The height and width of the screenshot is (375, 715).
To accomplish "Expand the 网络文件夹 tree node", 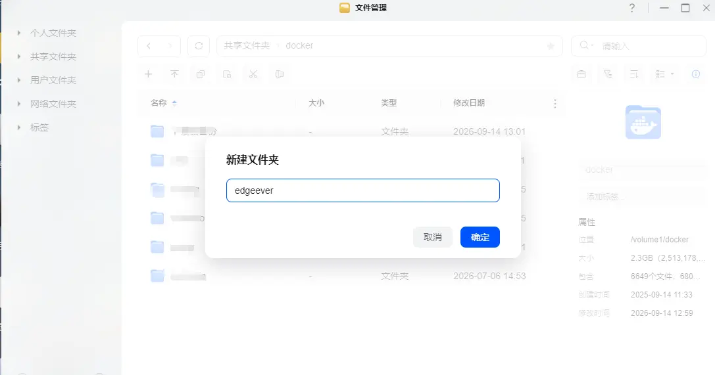I will [x=18, y=104].
